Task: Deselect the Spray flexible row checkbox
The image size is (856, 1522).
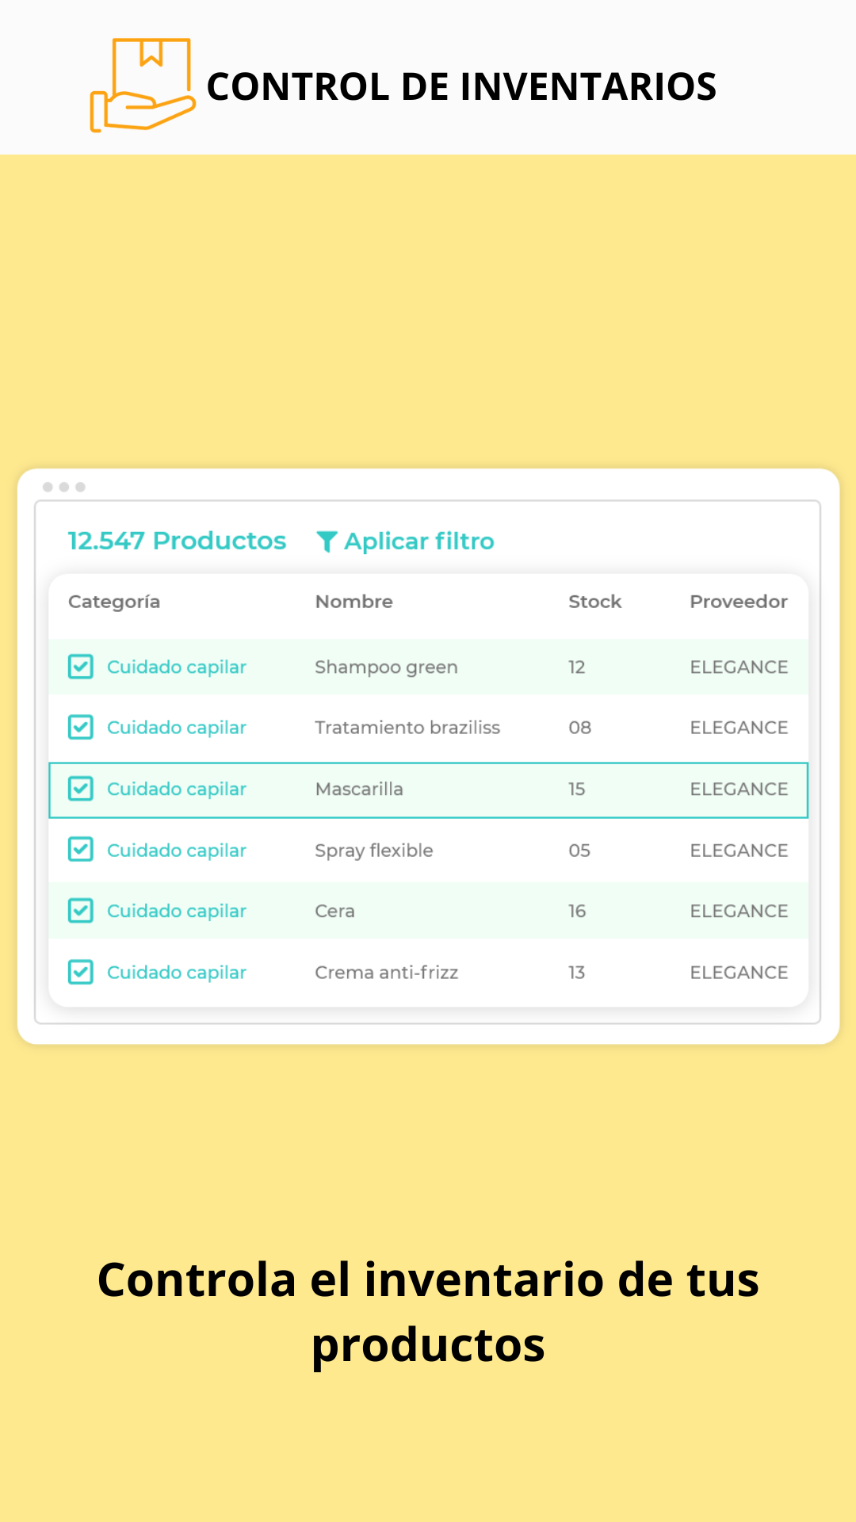Action: click(81, 850)
